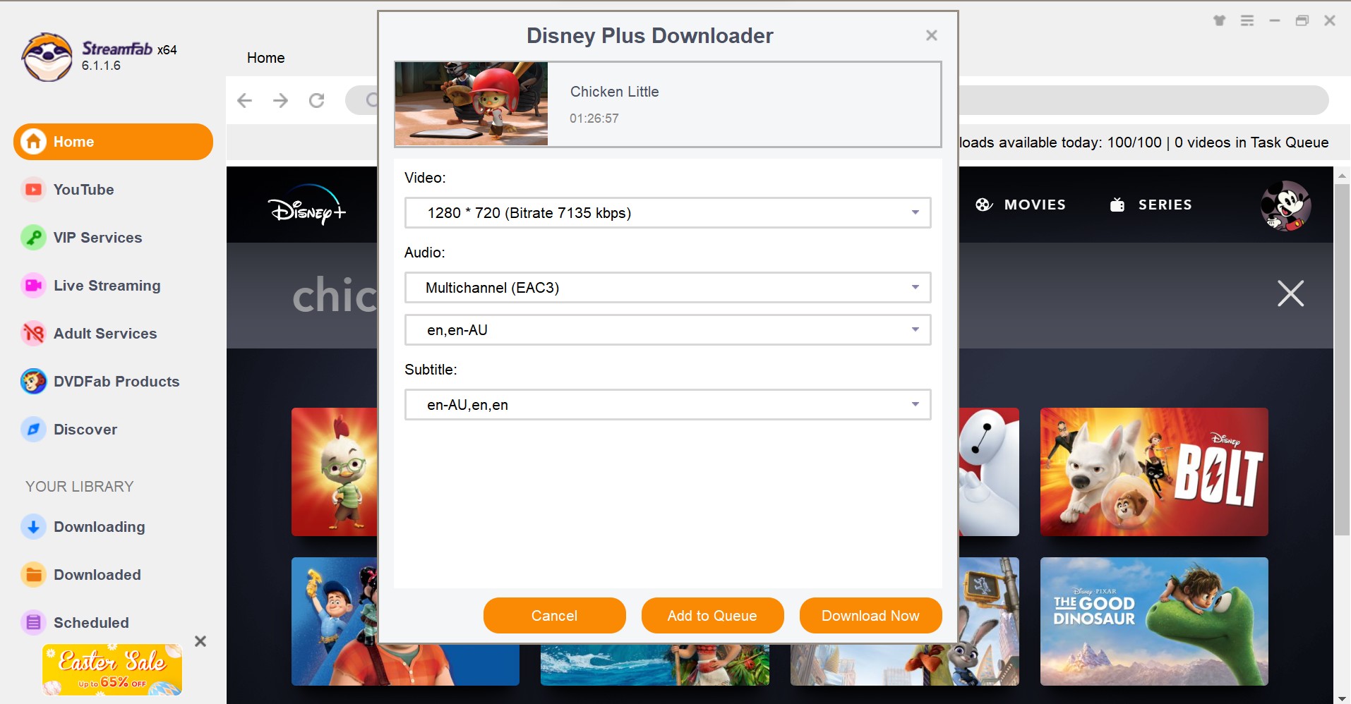Close the Disney Plus Downloader dialog
The width and height of the screenshot is (1351, 704).
pyautogui.click(x=932, y=35)
